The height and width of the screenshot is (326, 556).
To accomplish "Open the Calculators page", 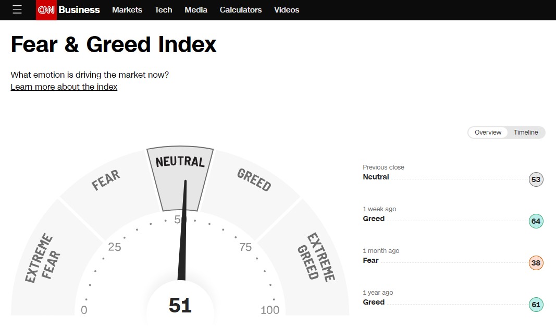I will [240, 9].
